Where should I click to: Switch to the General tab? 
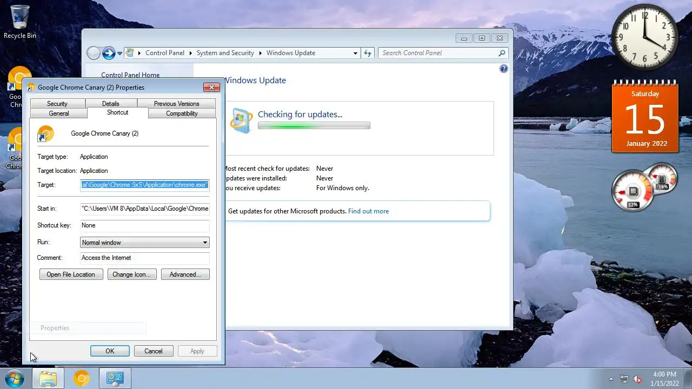click(59, 113)
